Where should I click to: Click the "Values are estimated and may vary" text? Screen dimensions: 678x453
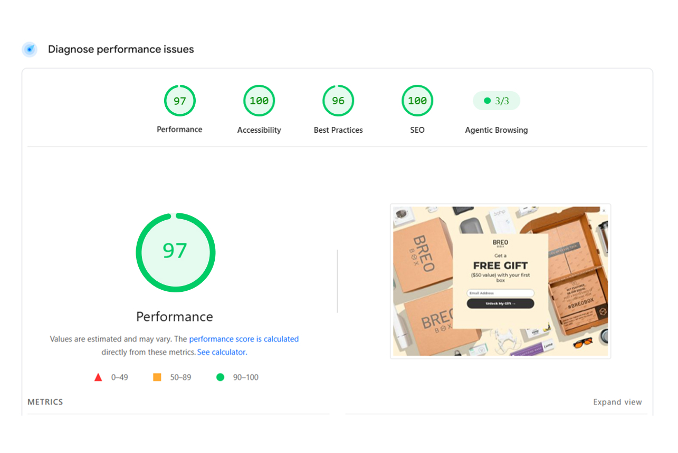pyautogui.click(x=111, y=339)
